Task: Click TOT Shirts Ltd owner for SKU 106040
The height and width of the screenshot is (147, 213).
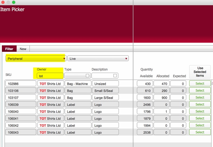Action: [50, 111]
